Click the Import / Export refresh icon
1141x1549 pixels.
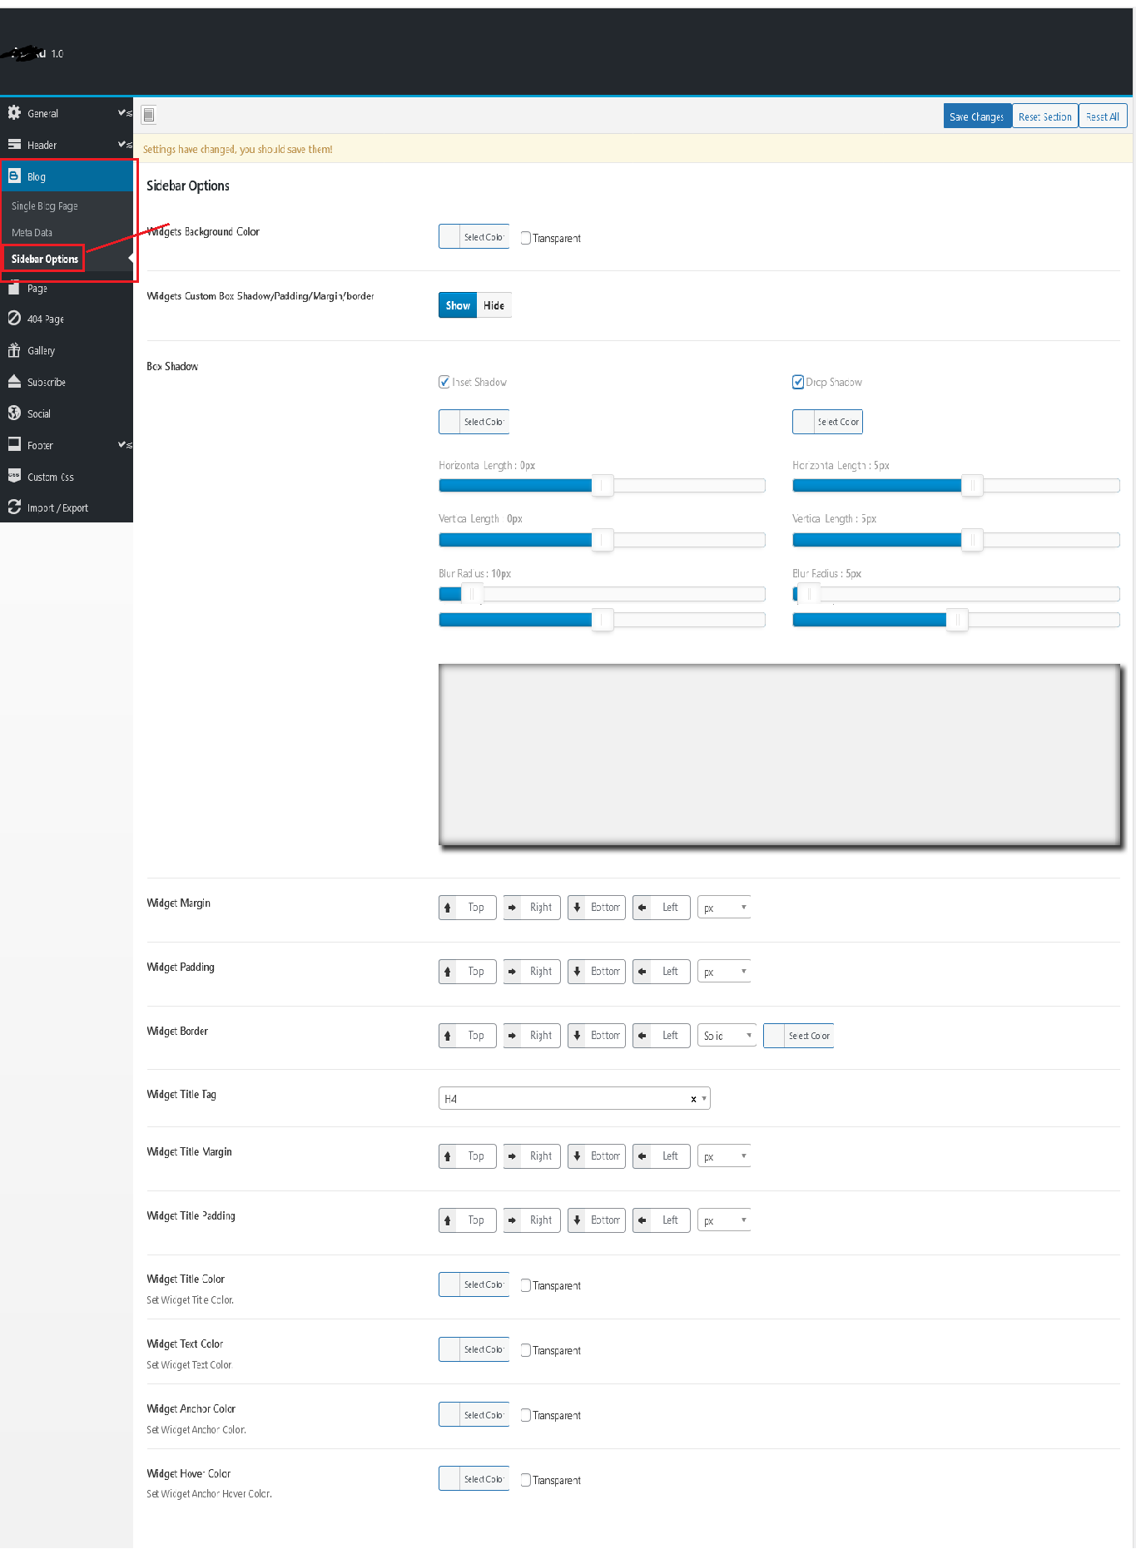(14, 507)
